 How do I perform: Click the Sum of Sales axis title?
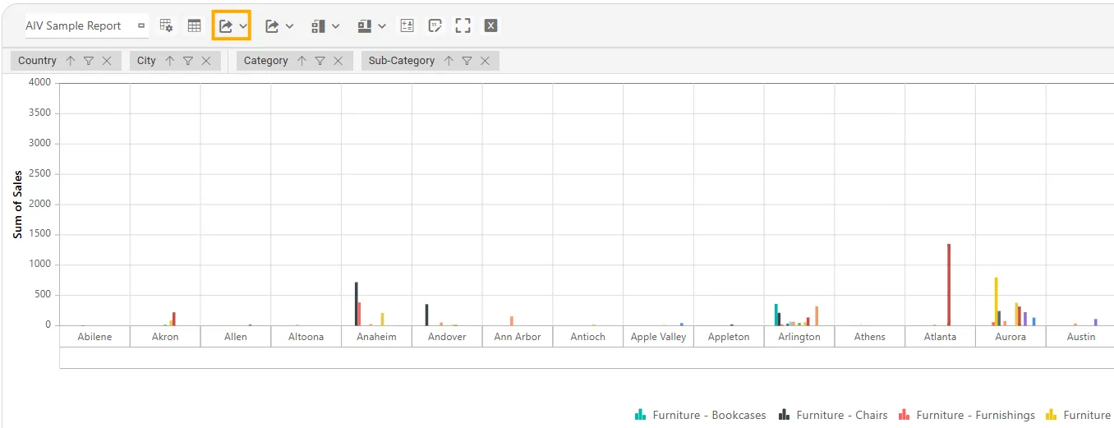(17, 205)
